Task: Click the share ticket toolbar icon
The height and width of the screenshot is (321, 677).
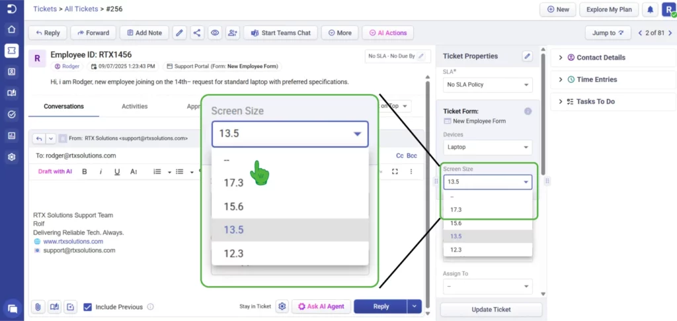Action: 197,33
